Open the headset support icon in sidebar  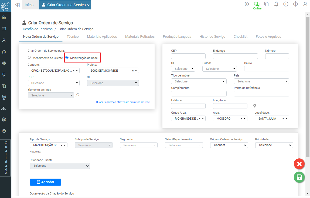tap(4, 52)
